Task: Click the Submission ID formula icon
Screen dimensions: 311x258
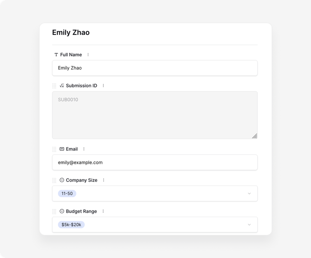Action: click(x=62, y=86)
